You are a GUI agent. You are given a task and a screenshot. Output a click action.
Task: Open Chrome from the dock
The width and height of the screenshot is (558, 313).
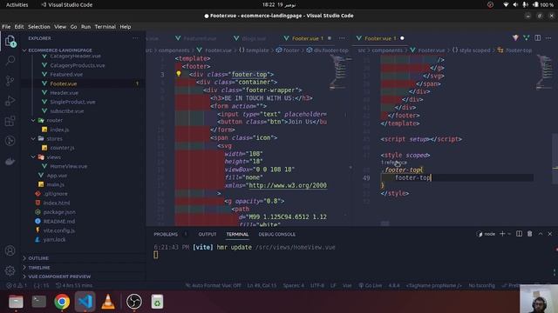62,302
